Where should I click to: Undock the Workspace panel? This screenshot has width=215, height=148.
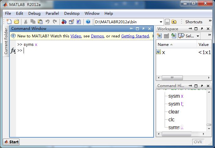(x=202, y=29)
